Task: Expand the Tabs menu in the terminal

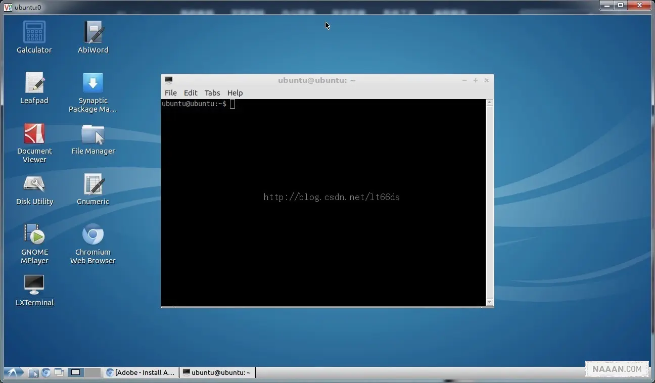Action: click(x=212, y=93)
